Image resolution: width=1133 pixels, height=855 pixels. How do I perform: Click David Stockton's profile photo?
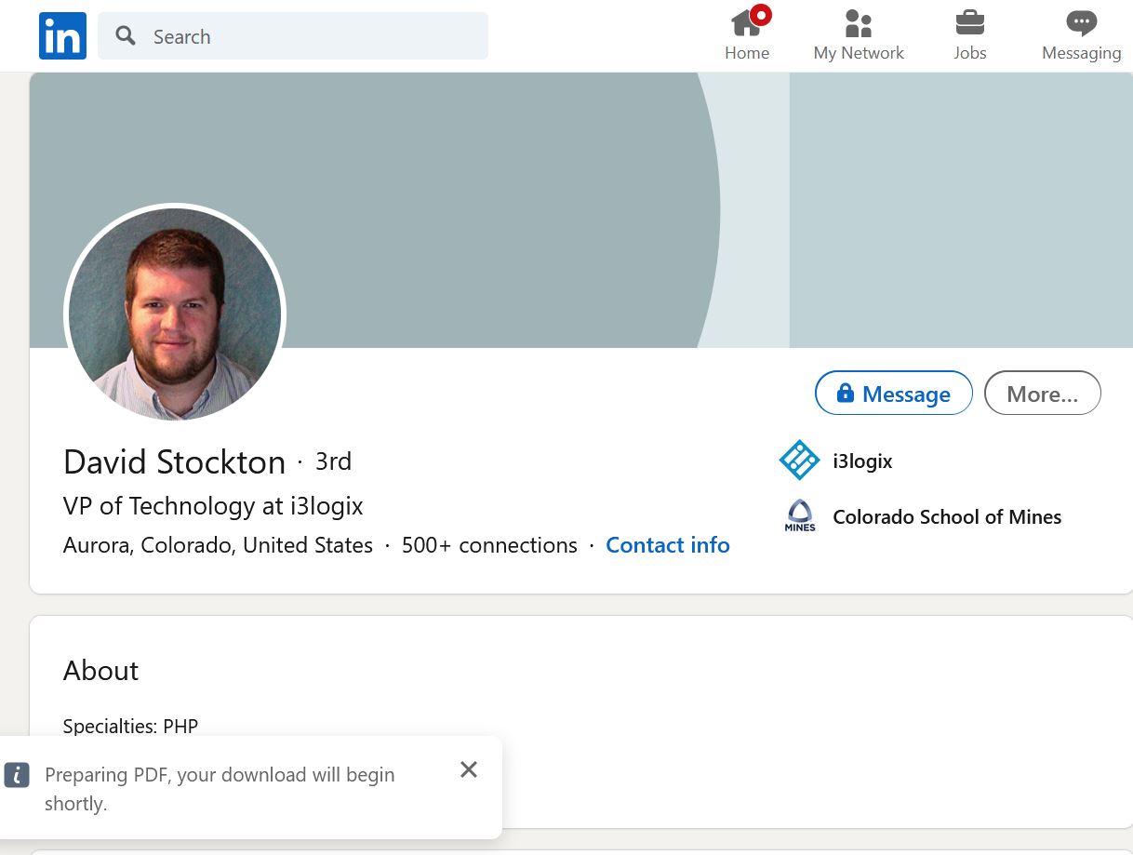click(175, 314)
